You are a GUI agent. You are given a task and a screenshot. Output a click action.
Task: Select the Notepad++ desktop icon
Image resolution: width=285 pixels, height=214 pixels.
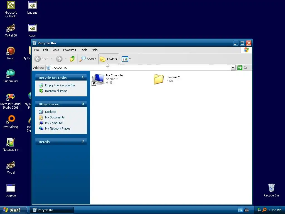coord(11,145)
